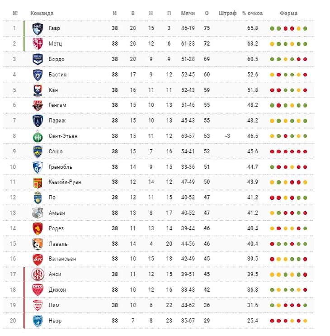330x336 pixels.
Task: Click the Сент-Этьен green crest
Action: (38, 136)
